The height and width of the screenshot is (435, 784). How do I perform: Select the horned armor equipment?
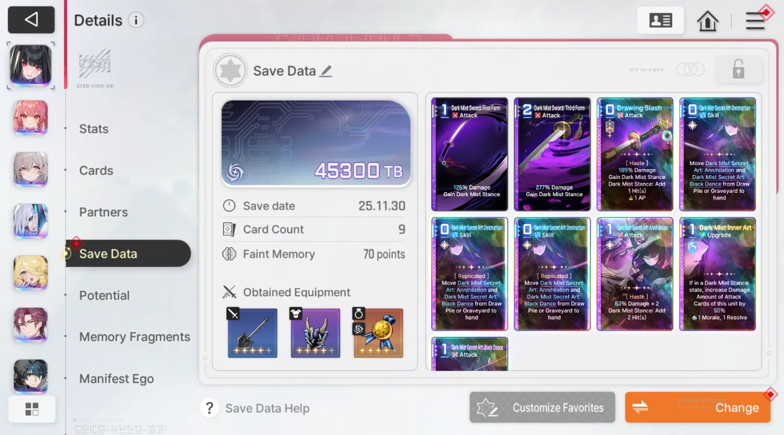pyautogui.click(x=316, y=332)
